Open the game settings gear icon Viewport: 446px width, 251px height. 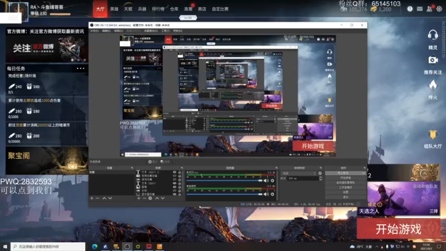[439, 9]
